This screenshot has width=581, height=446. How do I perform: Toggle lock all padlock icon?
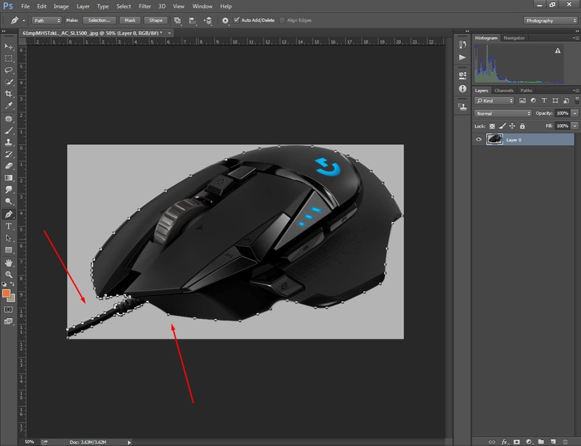point(522,126)
